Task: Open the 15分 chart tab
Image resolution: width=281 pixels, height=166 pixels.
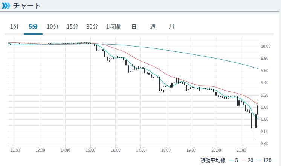Action: tap(72, 27)
